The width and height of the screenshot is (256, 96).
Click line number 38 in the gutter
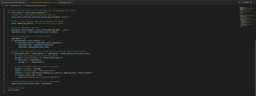tap(4, 12)
